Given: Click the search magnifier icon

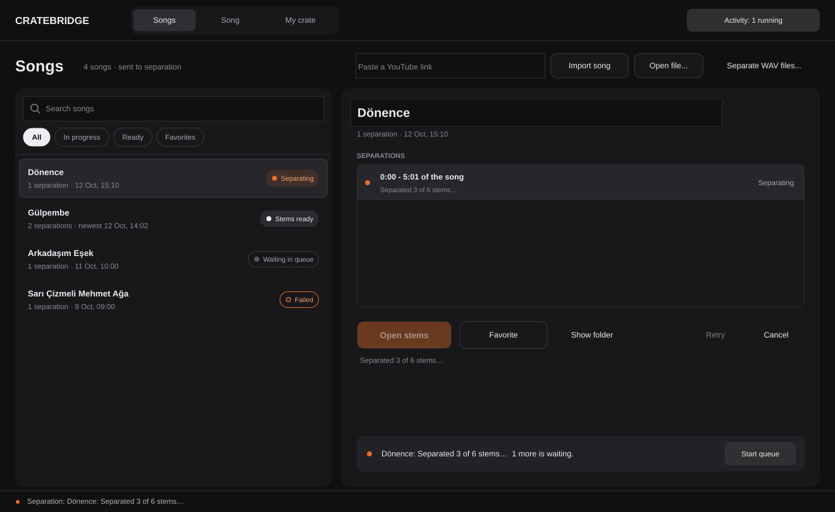Looking at the screenshot, I should coord(35,109).
